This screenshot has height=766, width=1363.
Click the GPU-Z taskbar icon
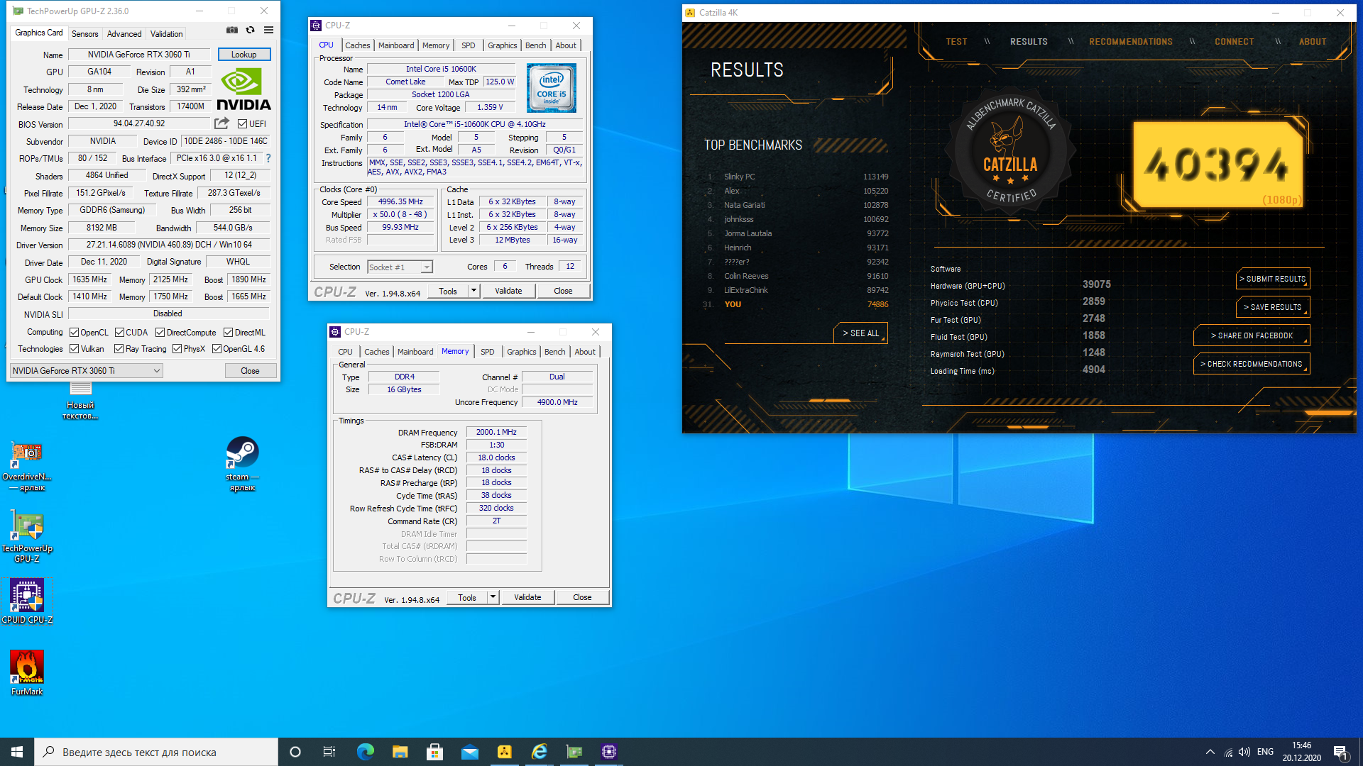point(574,752)
